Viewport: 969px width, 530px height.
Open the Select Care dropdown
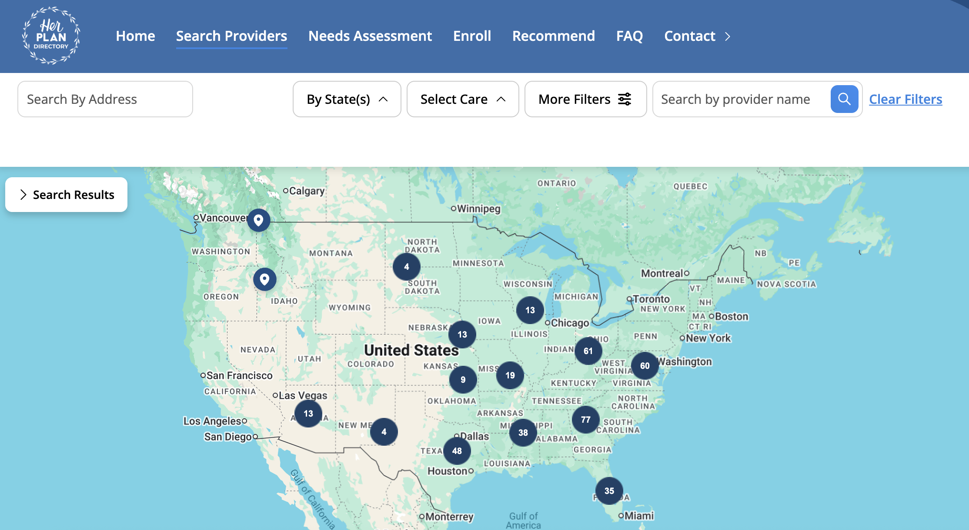462,99
